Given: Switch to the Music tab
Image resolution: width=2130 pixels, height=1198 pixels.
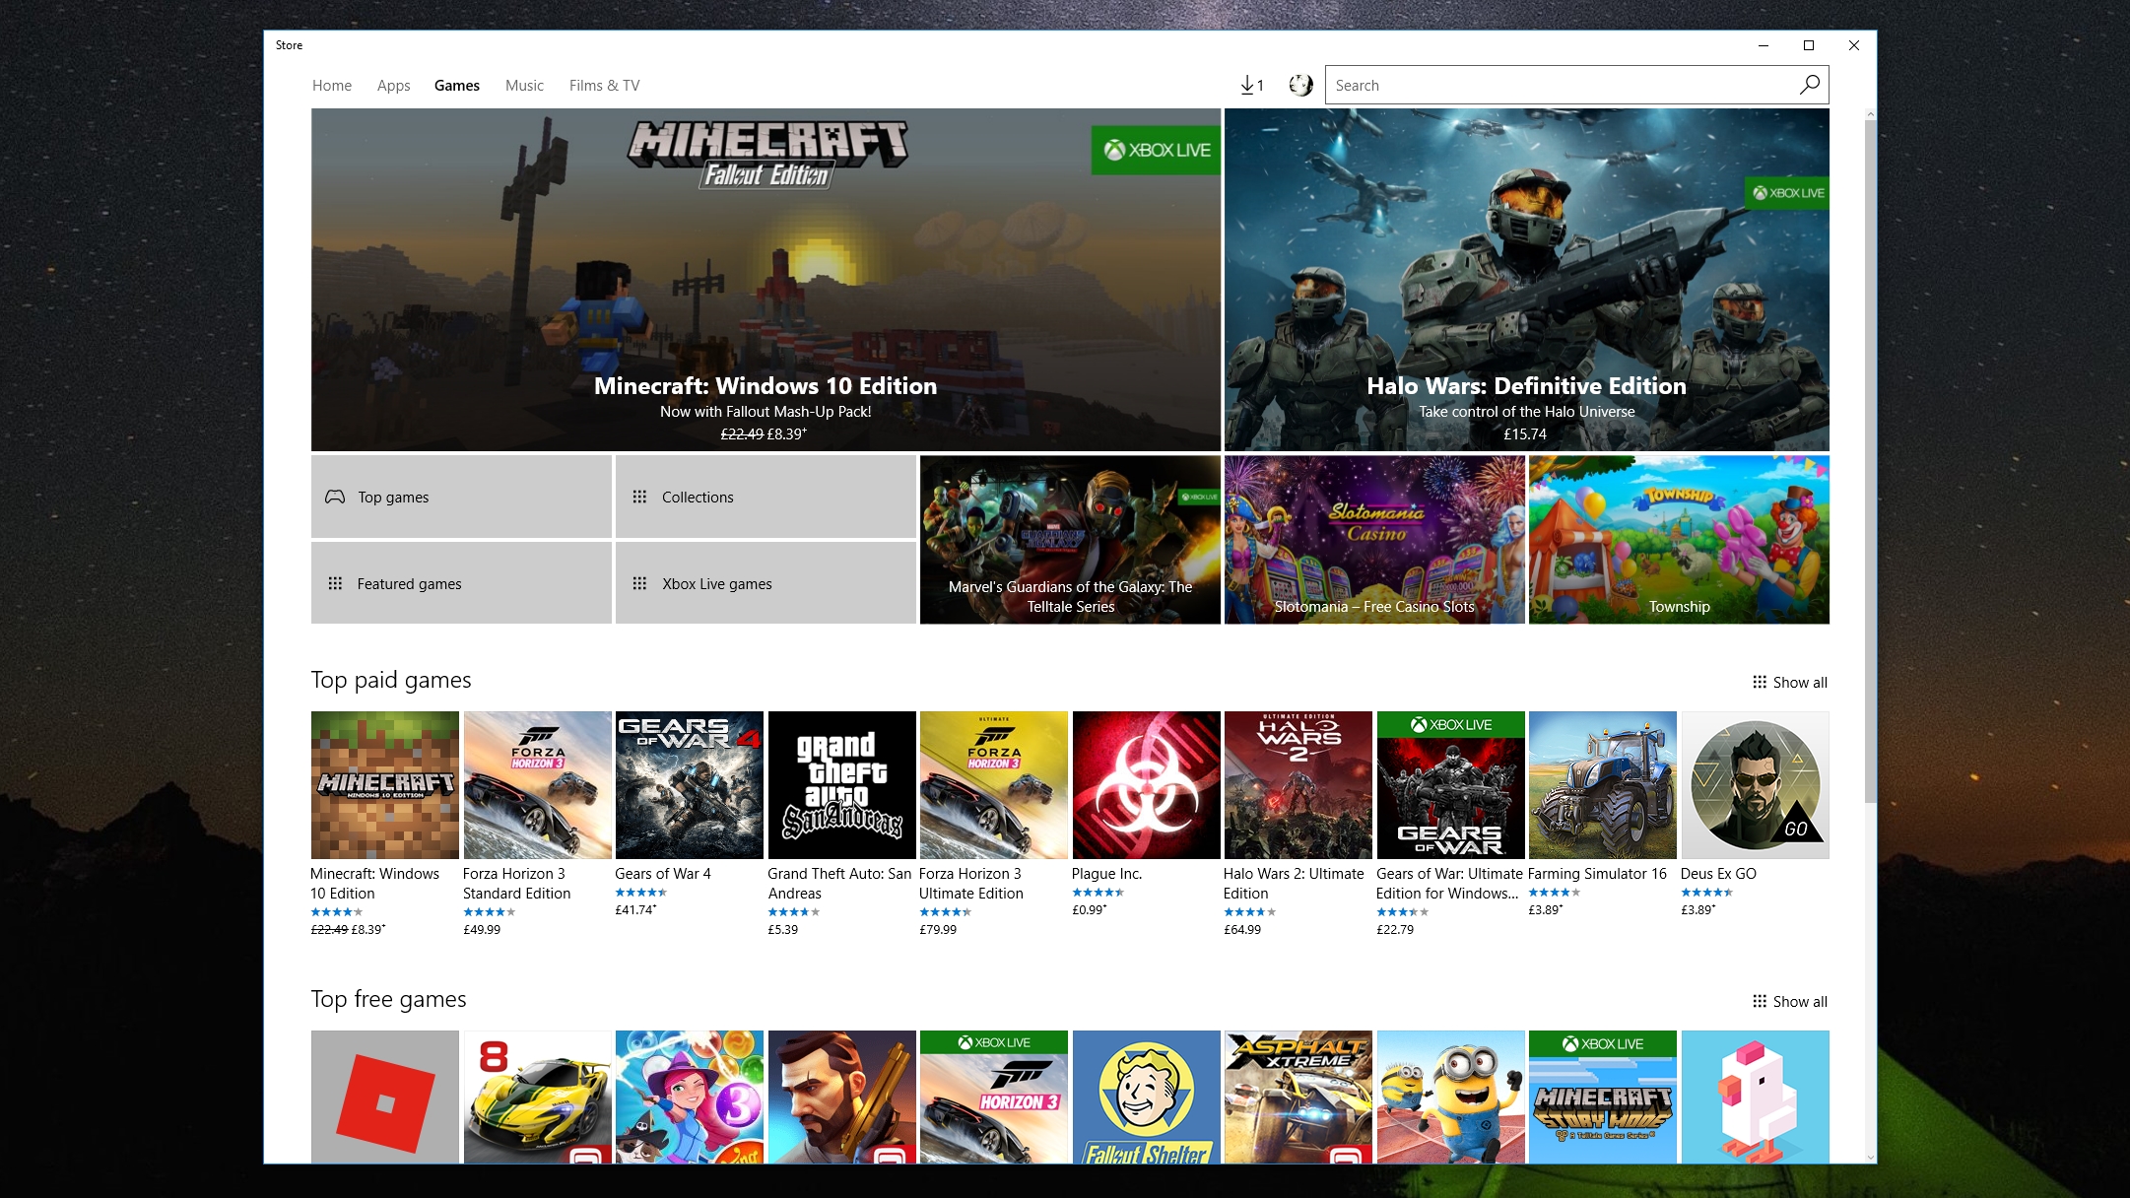Looking at the screenshot, I should tap(524, 86).
